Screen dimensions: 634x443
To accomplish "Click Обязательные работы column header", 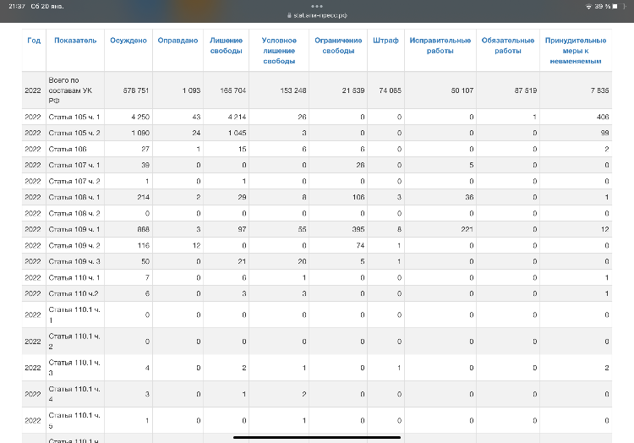I will tap(508, 46).
